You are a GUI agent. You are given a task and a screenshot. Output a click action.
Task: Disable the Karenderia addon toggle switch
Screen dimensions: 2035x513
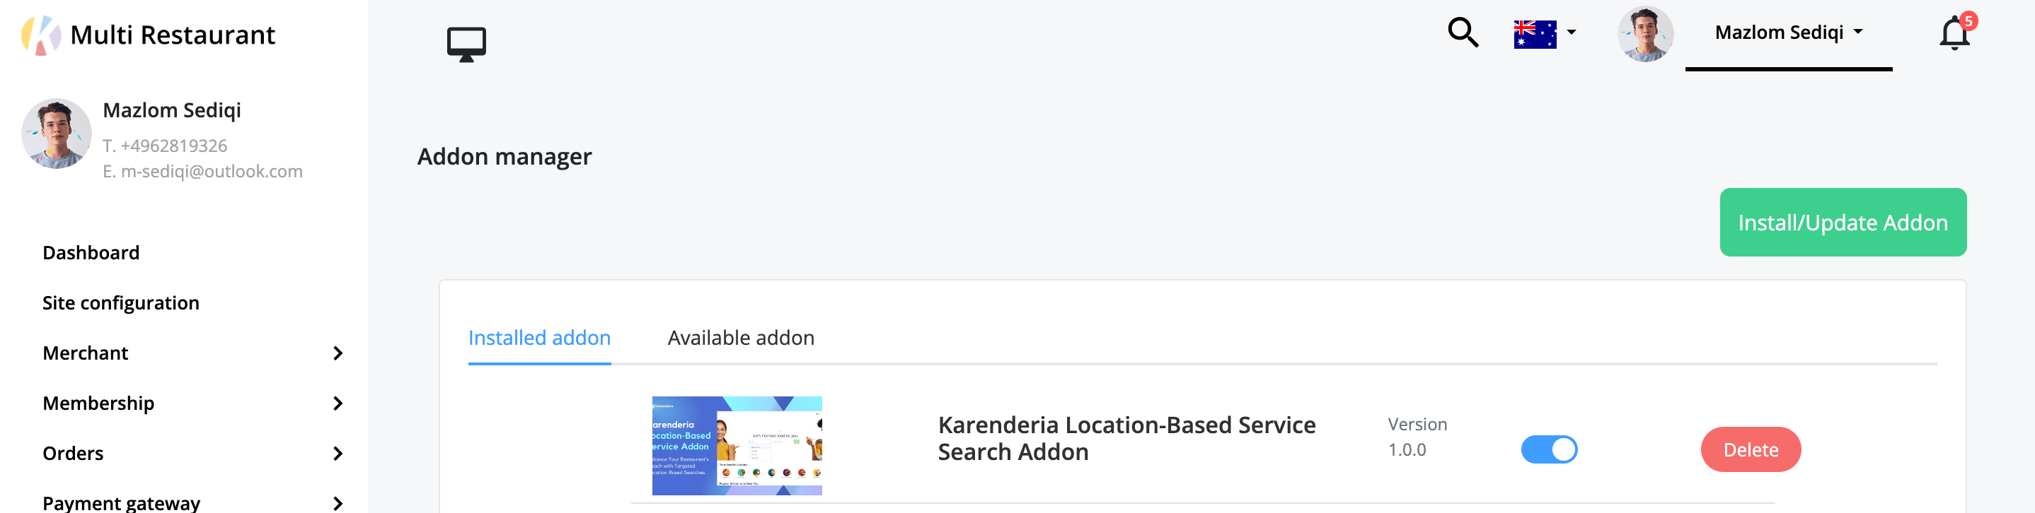point(1548,449)
